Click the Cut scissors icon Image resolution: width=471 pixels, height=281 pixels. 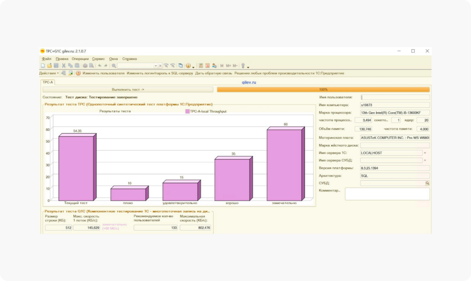64,66
